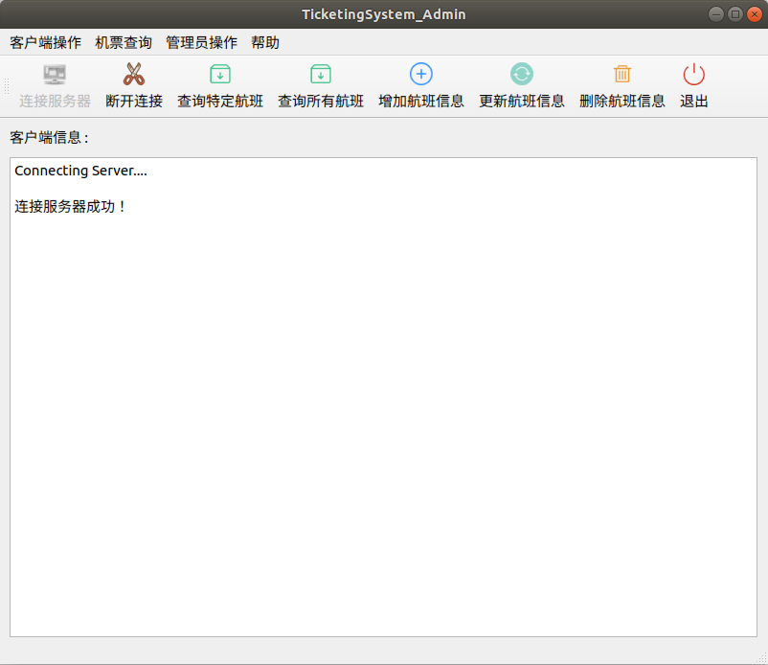Click the 断开连接 scissors icon
This screenshot has height=665, width=768.
(134, 75)
